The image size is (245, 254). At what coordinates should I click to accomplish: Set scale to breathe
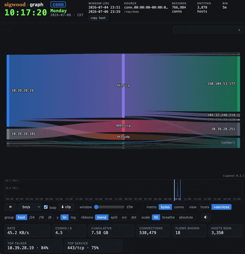pyautogui.click(x=168, y=217)
